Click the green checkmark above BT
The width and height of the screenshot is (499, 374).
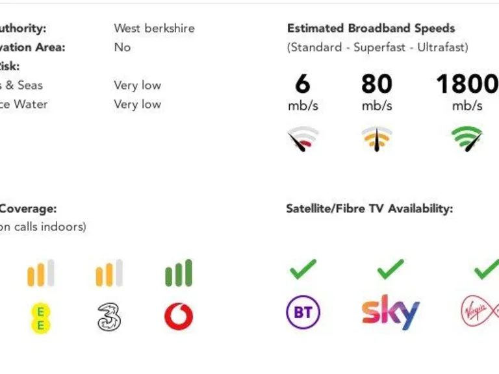point(303,269)
